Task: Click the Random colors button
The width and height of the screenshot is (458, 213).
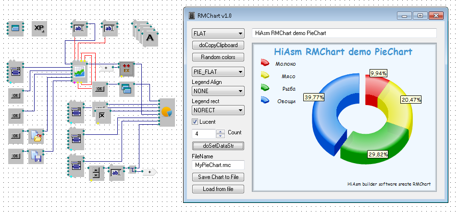Action: (x=218, y=57)
